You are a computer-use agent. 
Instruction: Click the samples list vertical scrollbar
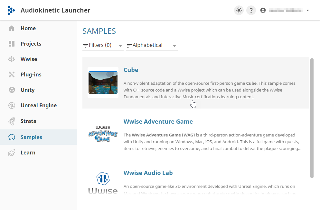(312, 118)
